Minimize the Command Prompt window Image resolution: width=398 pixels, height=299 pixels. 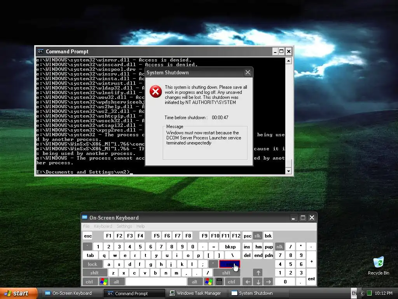point(275,52)
